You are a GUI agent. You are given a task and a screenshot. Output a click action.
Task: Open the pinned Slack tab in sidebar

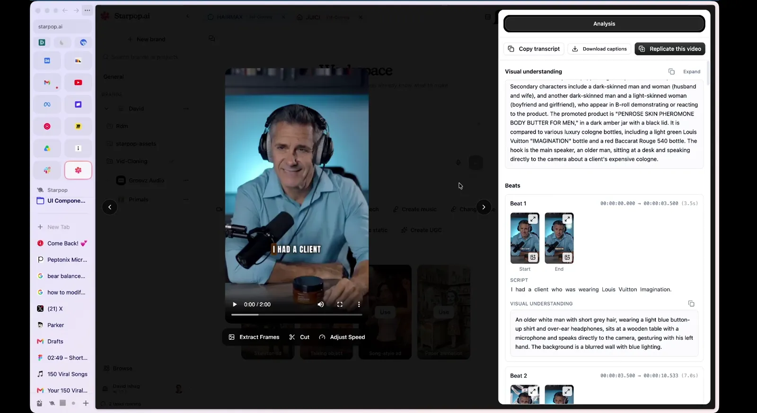pos(47,170)
